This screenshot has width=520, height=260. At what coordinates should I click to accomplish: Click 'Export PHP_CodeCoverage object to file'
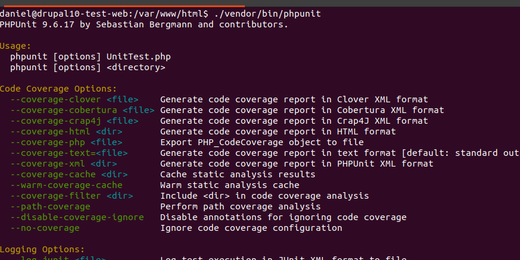262,142
